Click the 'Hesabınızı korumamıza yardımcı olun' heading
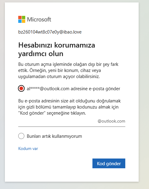This screenshot has width=149, height=189. coord(57,49)
